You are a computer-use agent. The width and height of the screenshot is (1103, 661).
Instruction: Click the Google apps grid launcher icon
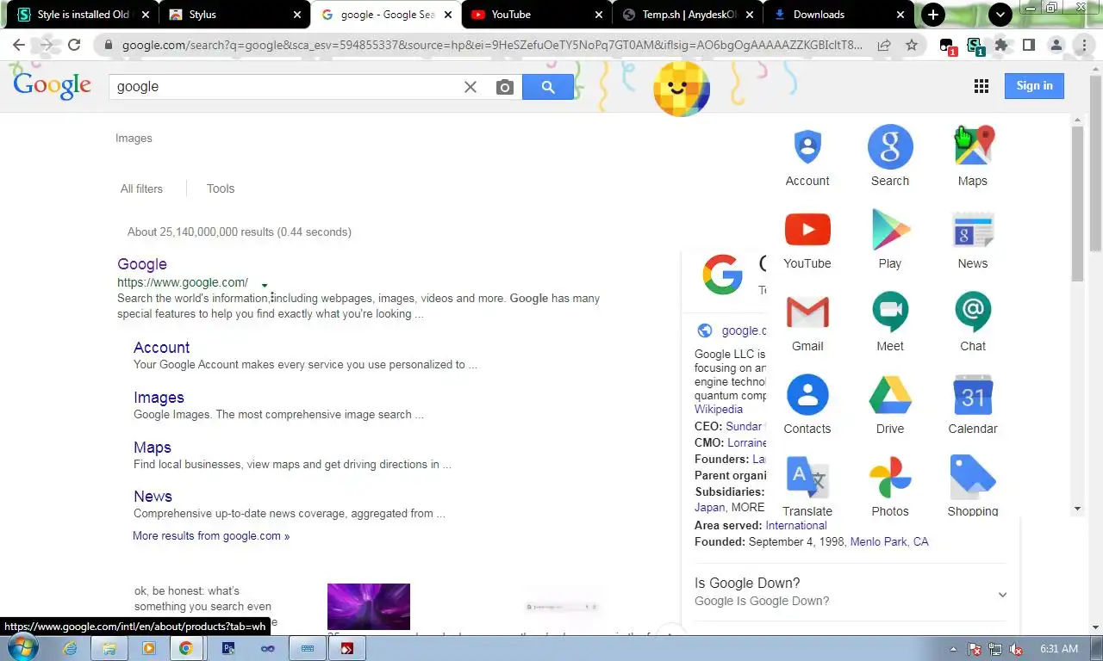[x=981, y=86]
